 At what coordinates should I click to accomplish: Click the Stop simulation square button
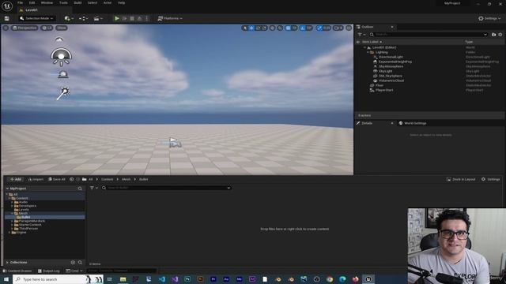pos(132,18)
